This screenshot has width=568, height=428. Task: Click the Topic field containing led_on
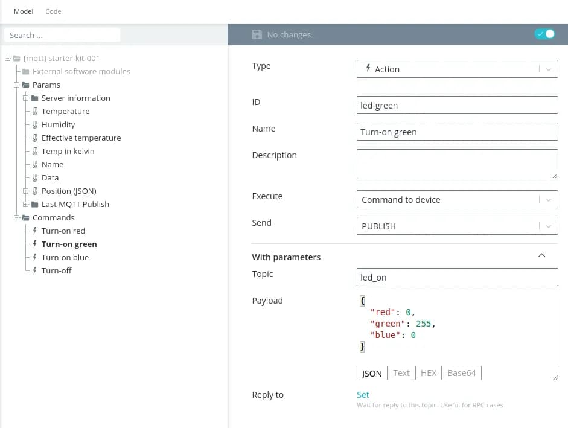coord(457,278)
